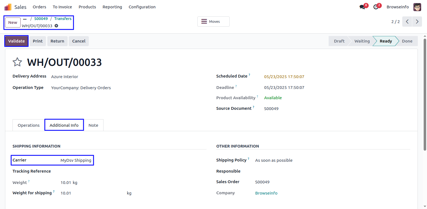The height and width of the screenshot is (209, 427).
Task: Open the Orders menu
Action: click(x=40, y=7)
